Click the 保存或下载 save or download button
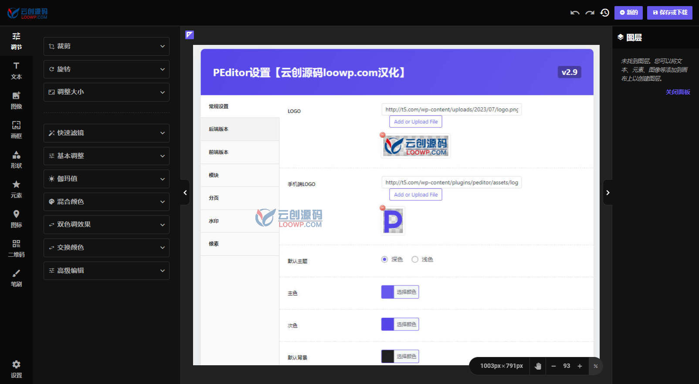This screenshot has height=384, width=699. pos(670,13)
